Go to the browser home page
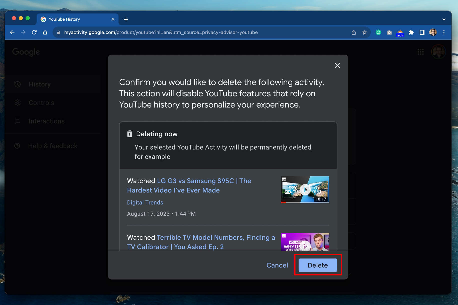Image resolution: width=458 pixels, height=305 pixels. coord(45,32)
